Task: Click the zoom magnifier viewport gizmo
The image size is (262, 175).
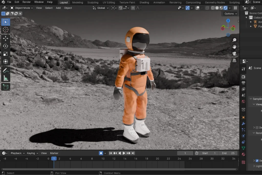Action: [x=234, y=40]
